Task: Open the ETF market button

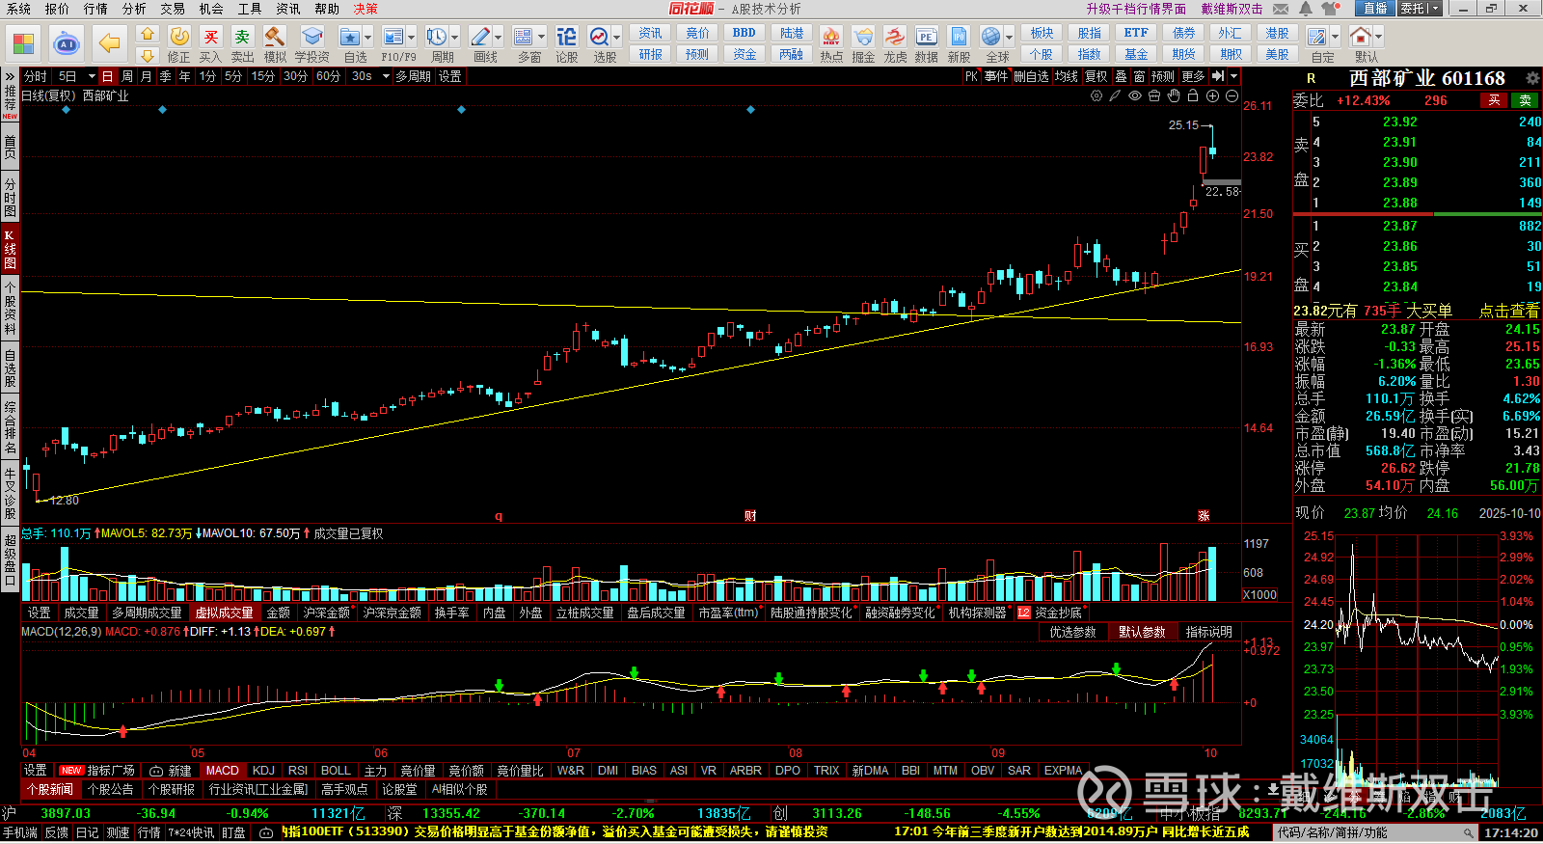Action: [x=1136, y=33]
